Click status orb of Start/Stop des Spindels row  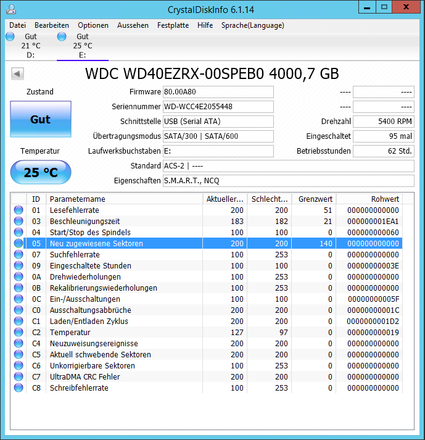tap(19, 232)
